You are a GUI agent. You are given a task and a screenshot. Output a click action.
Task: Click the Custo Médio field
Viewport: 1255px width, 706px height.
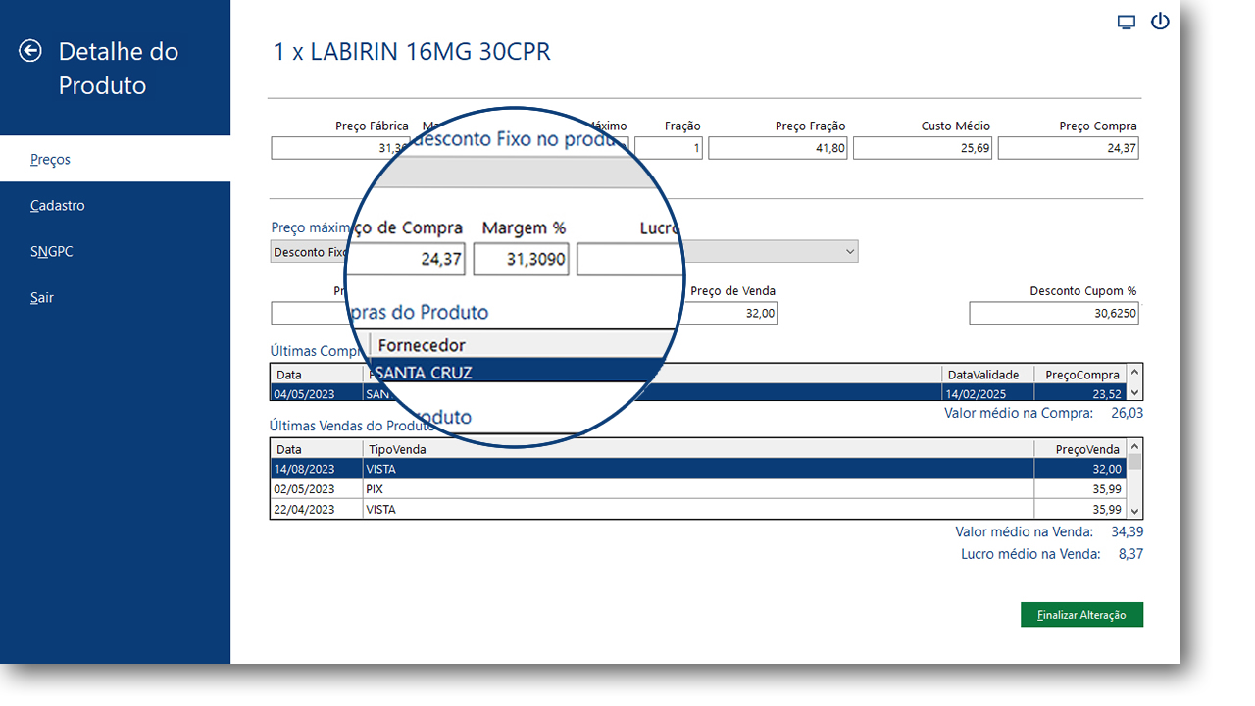[923, 148]
